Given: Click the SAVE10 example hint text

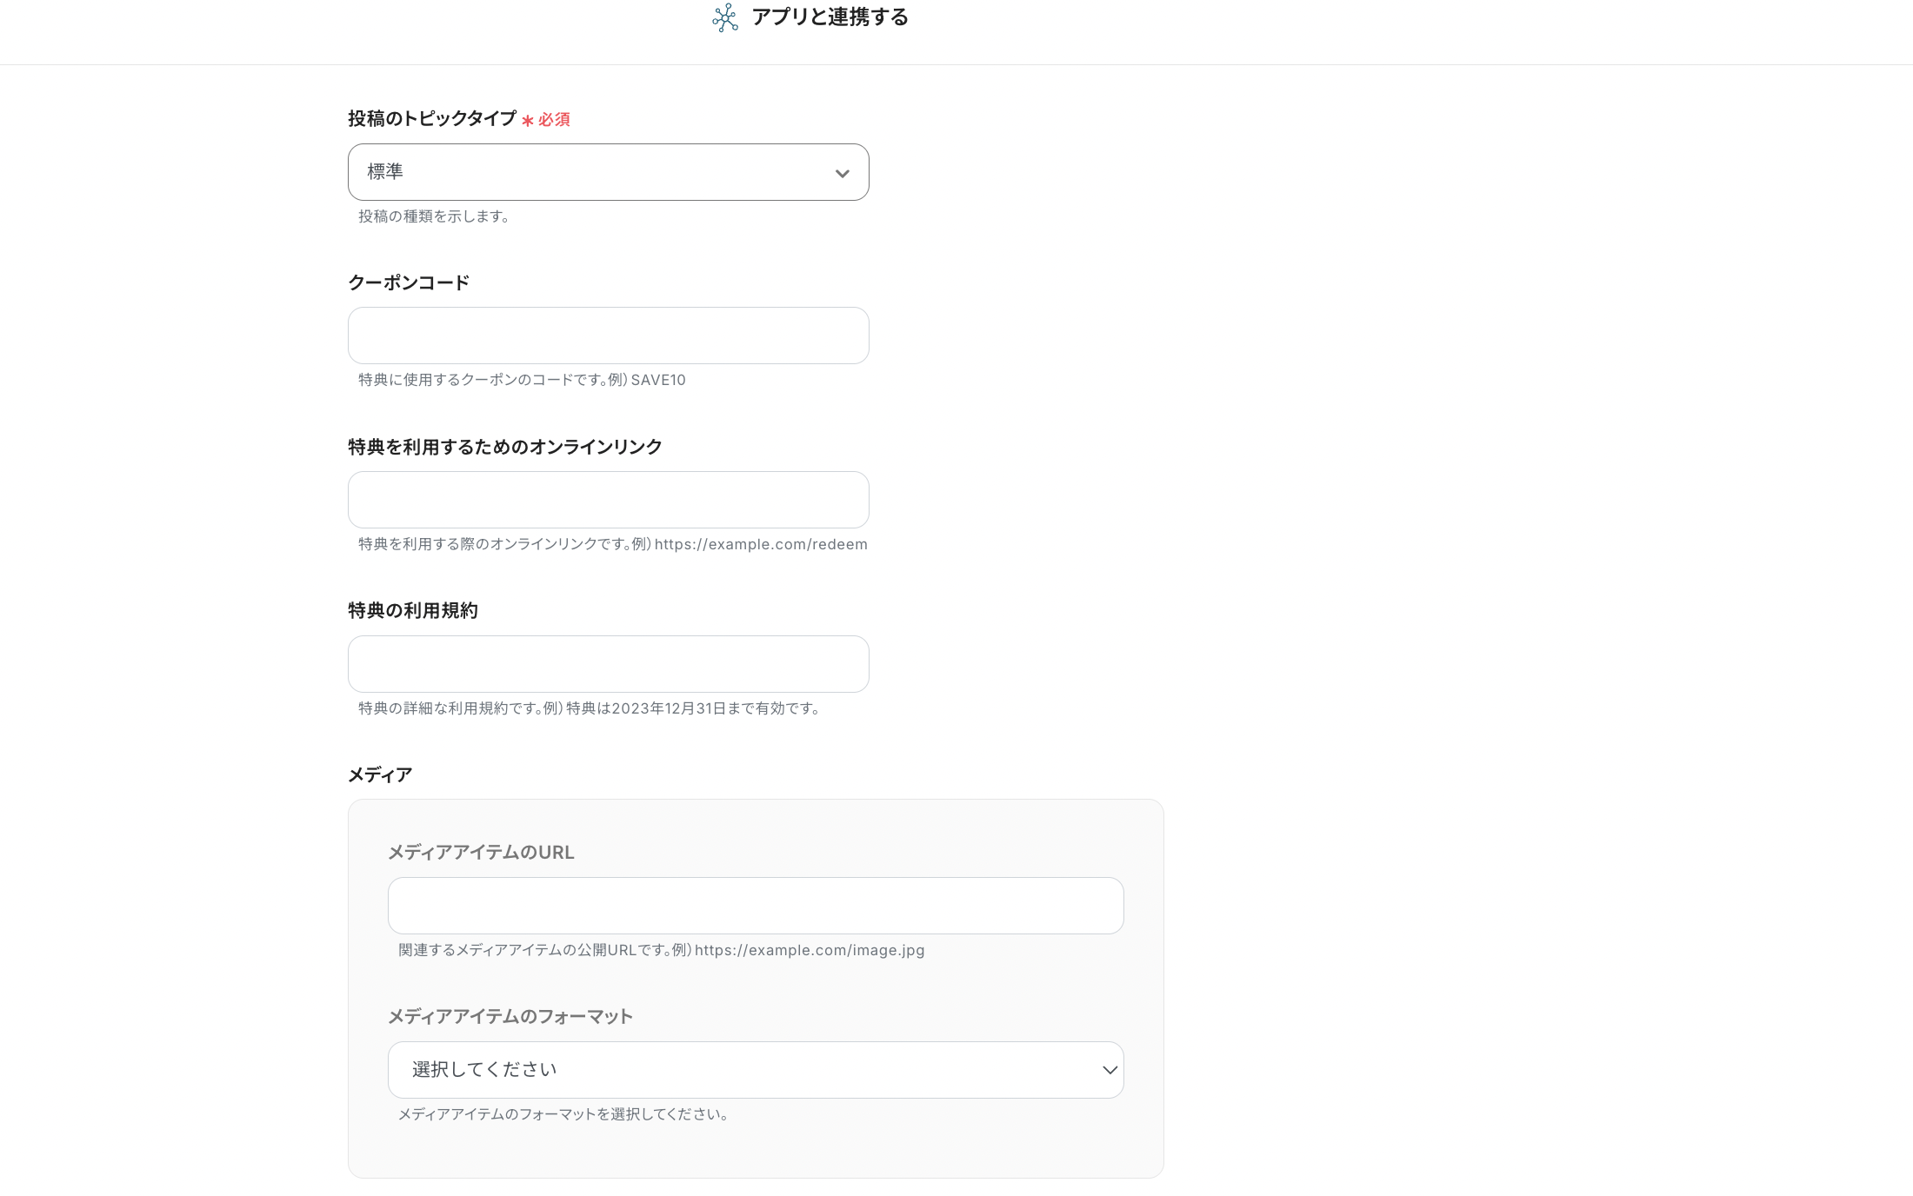Looking at the screenshot, I should tap(657, 380).
